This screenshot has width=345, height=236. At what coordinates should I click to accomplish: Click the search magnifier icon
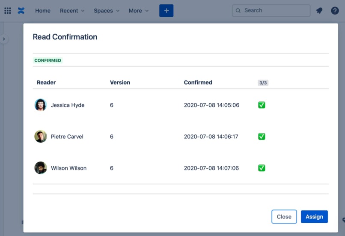point(238,10)
